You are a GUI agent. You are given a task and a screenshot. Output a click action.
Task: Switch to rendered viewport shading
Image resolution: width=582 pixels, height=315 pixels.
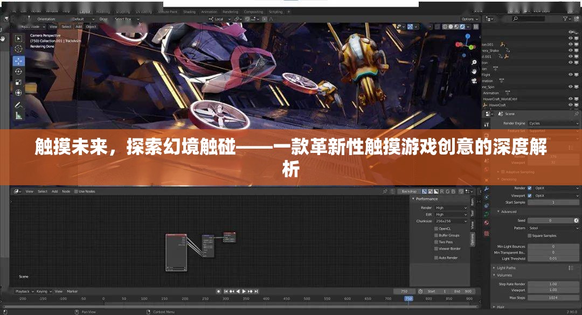pos(462,27)
